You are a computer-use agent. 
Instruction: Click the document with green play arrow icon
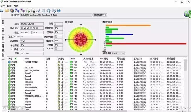28,11
